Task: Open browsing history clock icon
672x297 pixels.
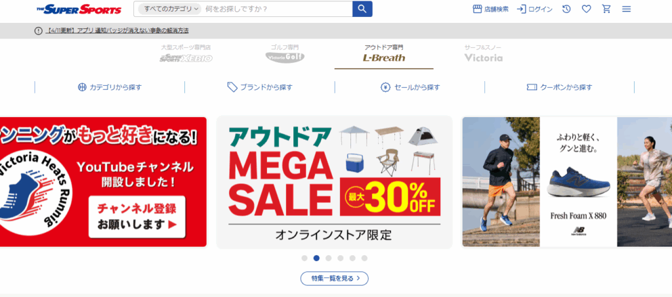Action: (x=566, y=9)
